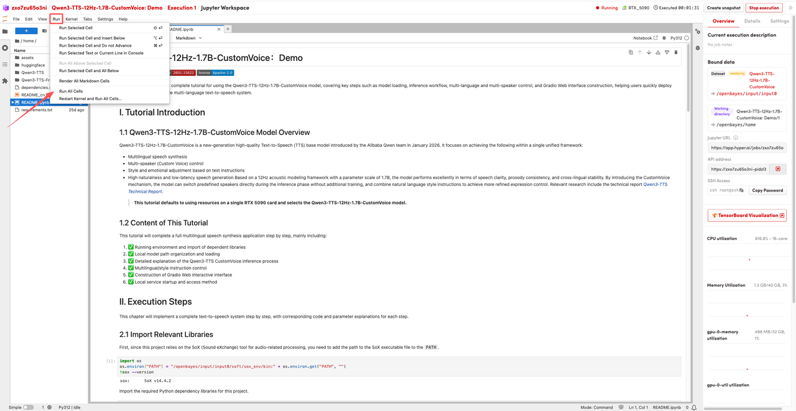This screenshot has width=796, height=411.
Task: Open the huggingface folder in file browser
Action: 33,65
